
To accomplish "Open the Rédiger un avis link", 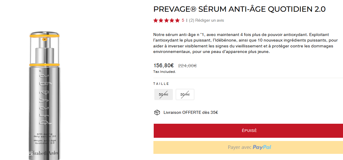I will pyautogui.click(x=210, y=20).
